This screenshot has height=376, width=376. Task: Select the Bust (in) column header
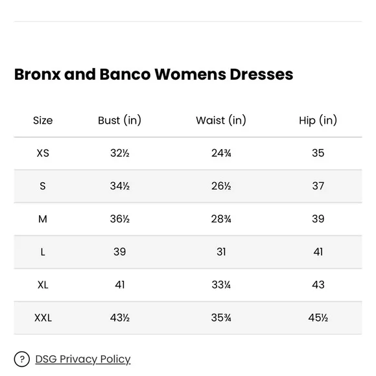pos(120,120)
